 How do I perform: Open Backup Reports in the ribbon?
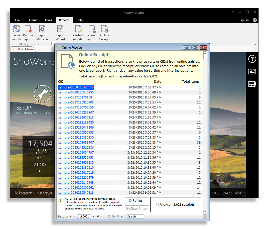click(x=17, y=33)
